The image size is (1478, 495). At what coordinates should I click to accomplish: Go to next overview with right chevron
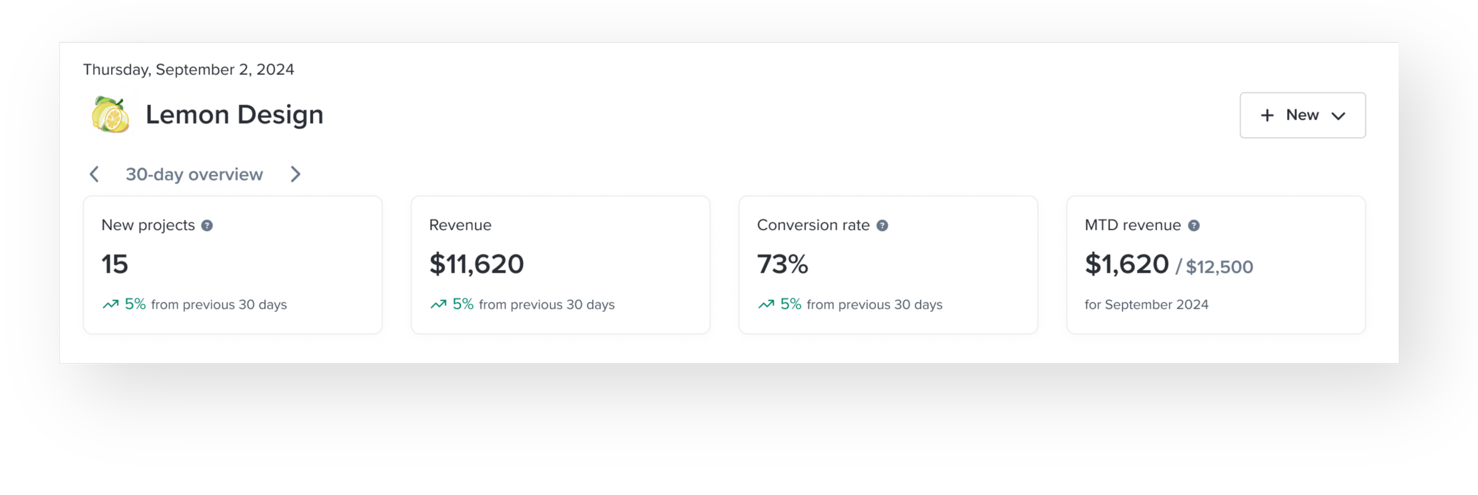[296, 174]
